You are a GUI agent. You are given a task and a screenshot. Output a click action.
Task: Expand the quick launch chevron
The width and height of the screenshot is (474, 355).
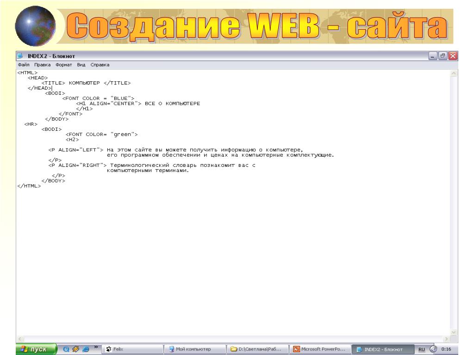96,347
